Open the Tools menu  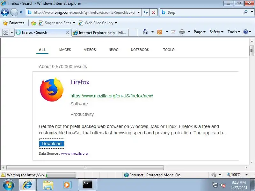(x=234, y=32)
